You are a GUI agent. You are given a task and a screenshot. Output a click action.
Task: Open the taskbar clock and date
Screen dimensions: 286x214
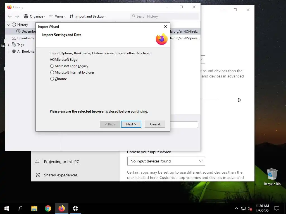pyautogui.click(x=262, y=208)
